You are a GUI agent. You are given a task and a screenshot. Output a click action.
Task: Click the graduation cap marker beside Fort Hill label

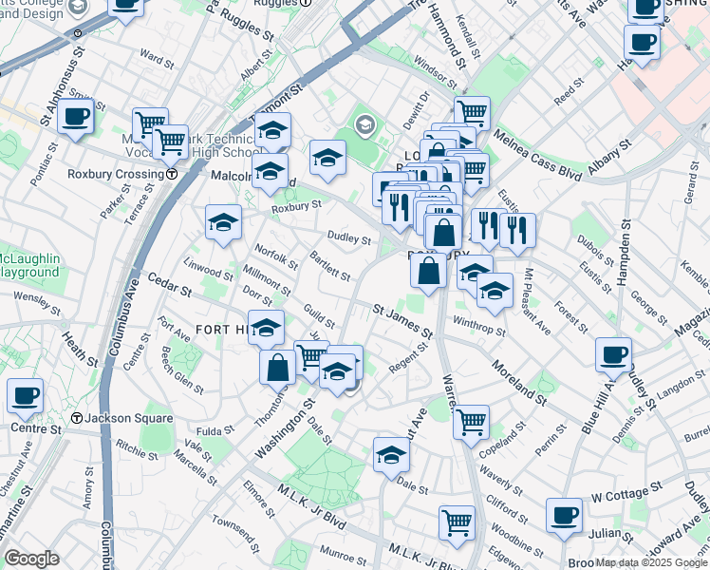point(267,327)
